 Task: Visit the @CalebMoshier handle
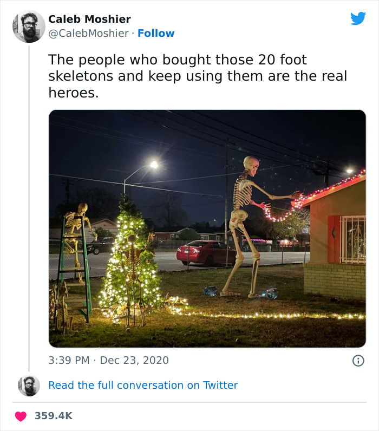[x=88, y=34]
